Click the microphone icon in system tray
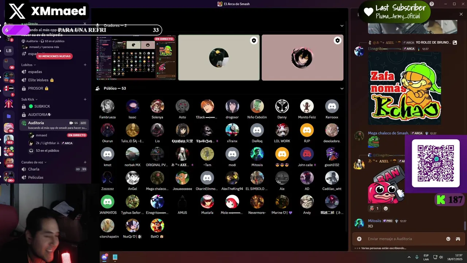The image size is (467, 263). 417,257
